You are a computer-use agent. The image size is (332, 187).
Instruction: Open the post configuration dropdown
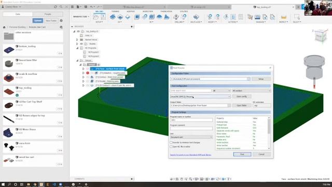[x=200, y=97]
